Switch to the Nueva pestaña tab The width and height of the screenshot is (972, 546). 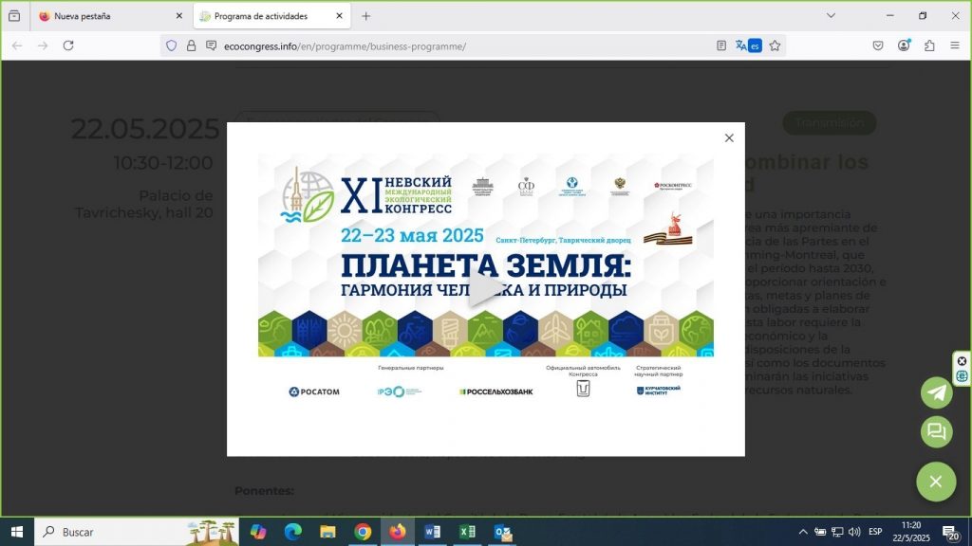110,16
